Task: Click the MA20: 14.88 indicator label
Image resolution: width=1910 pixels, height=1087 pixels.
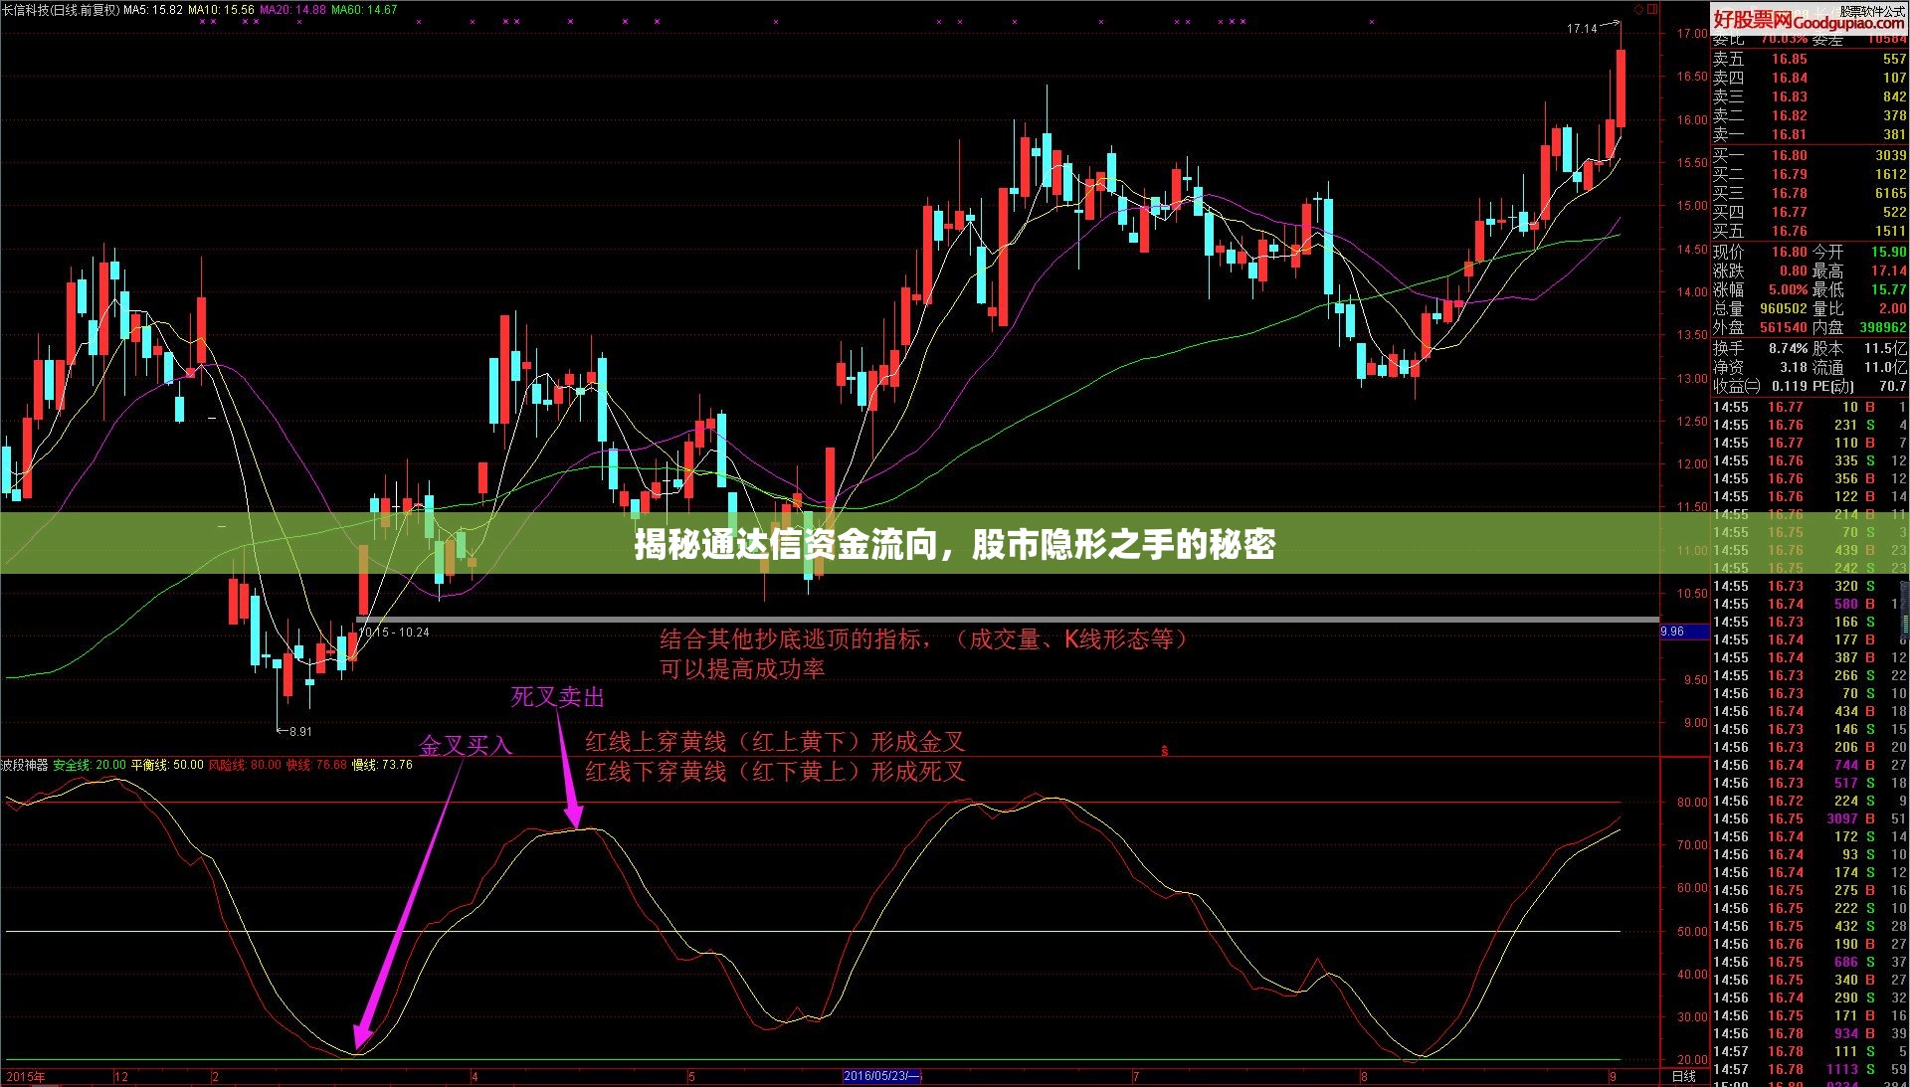Action: click(x=292, y=10)
